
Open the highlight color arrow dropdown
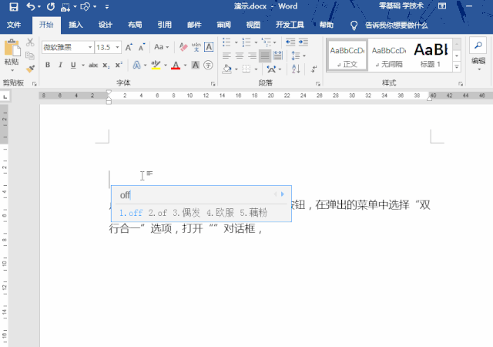tap(166, 66)
